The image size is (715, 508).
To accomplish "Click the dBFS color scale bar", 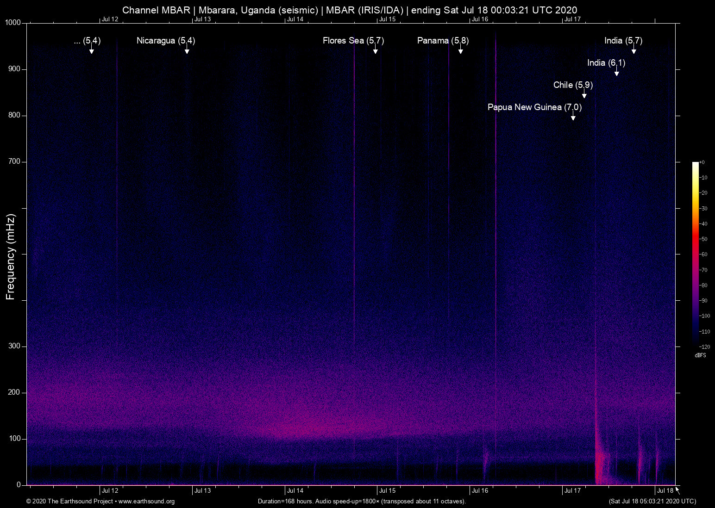I will click(695, 254).
